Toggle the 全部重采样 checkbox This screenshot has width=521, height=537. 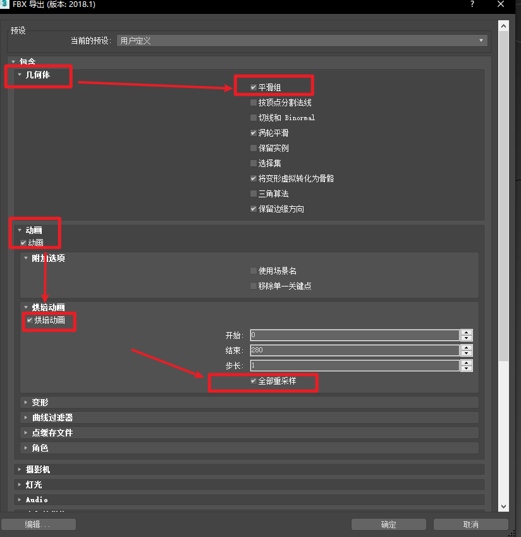[x=254, y=381]
